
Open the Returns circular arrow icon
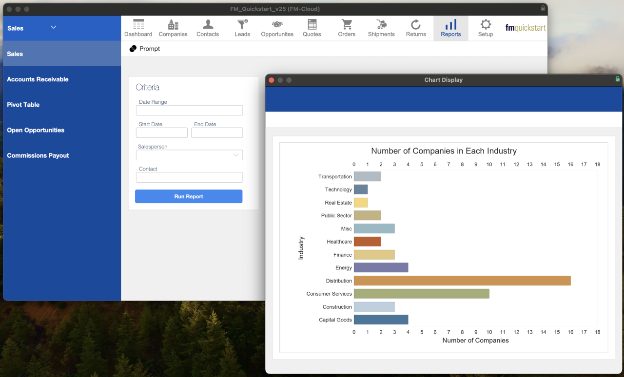(x=416, y=24)
